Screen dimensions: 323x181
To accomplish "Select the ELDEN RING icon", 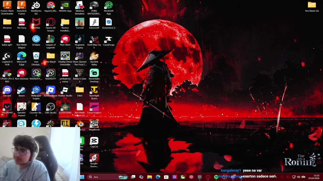I will point(65,109).
